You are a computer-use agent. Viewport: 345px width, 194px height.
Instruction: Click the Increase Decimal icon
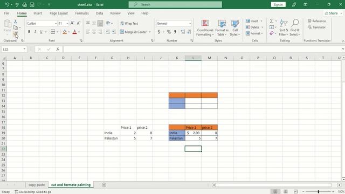[183, 32]
